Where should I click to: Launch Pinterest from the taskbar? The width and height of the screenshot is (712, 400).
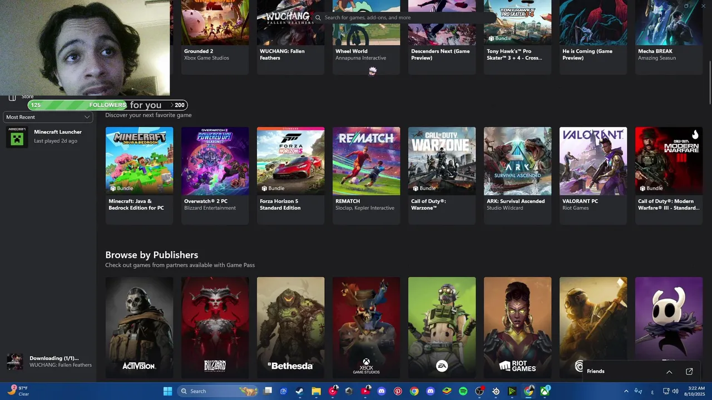[398, 391]
